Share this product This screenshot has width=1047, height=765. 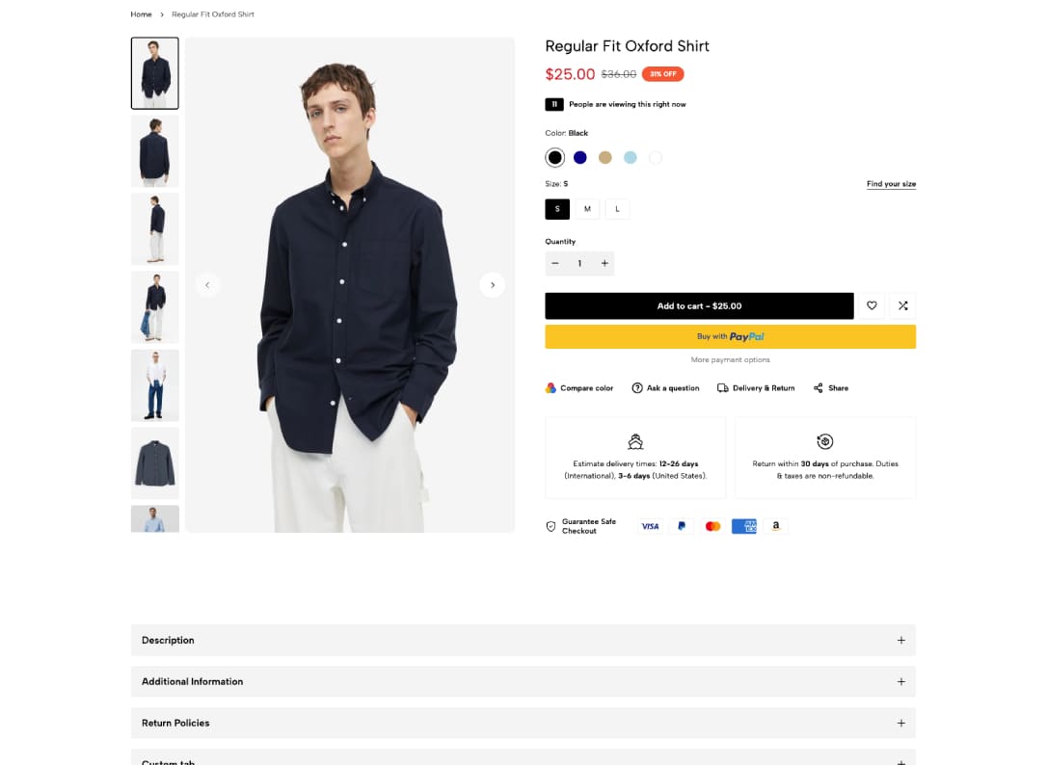coord(831,388)
